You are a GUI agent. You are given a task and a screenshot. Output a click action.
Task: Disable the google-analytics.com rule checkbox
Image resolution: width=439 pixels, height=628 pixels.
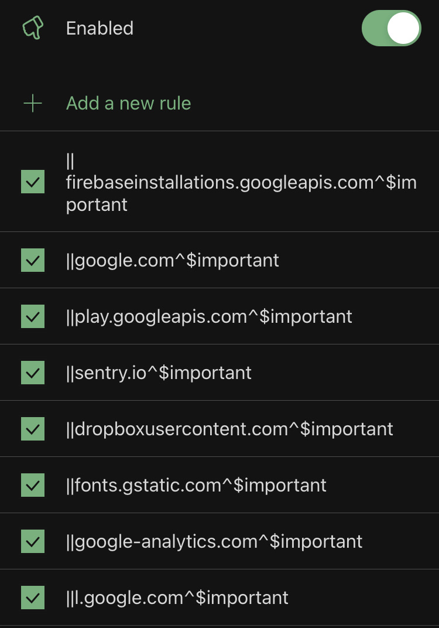33,541
